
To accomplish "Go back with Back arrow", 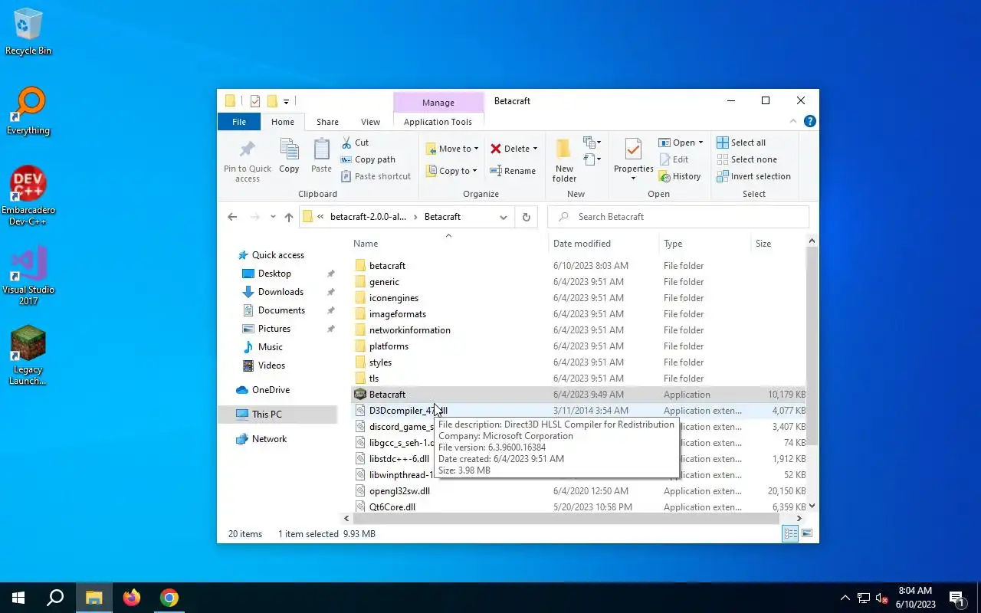I will point(232,217).
